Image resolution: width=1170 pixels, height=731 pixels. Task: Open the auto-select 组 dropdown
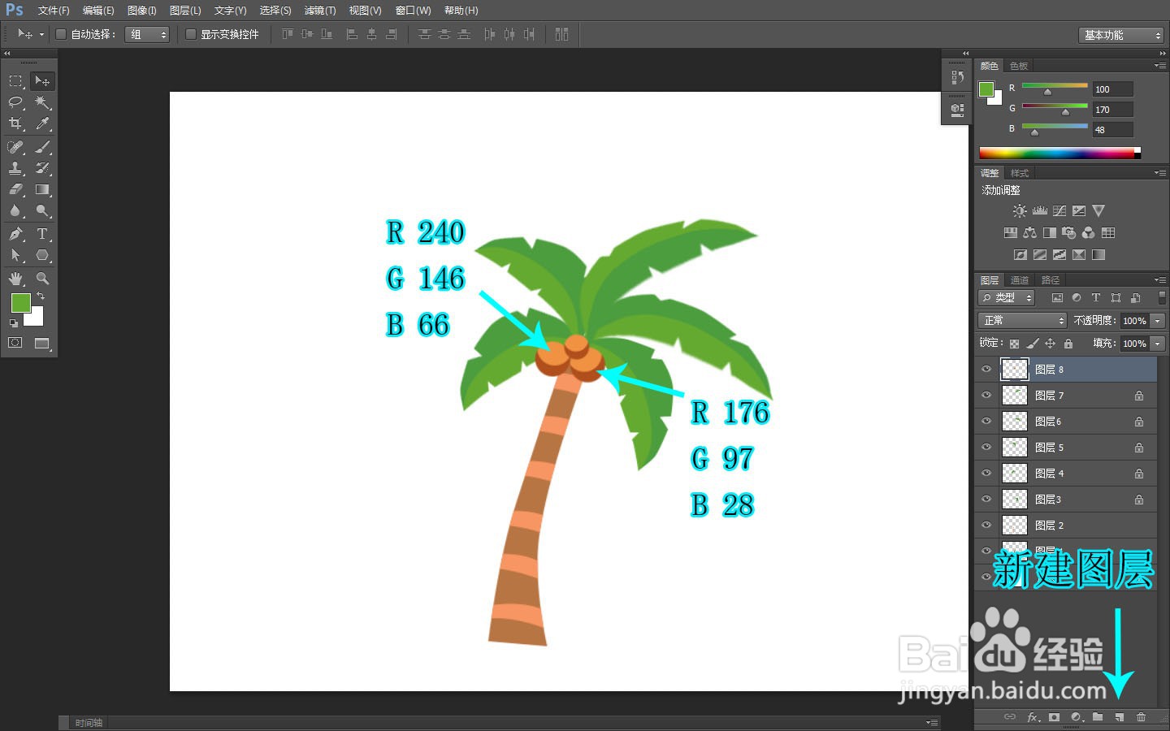[147, 34]
